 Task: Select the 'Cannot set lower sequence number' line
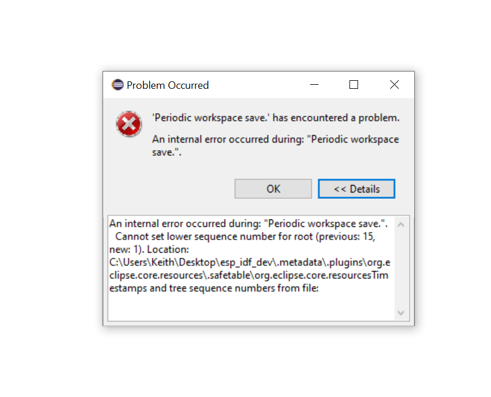pyautogui.click(x=245, y=237)
